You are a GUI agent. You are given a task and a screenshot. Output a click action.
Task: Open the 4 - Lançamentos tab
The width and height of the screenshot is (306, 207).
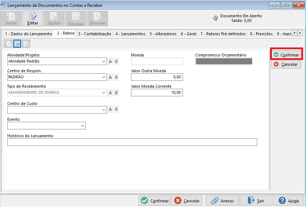130,34
